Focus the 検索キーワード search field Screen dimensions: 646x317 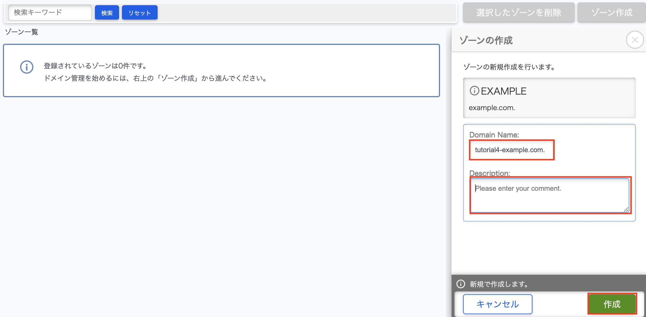(x=50, y=13)
